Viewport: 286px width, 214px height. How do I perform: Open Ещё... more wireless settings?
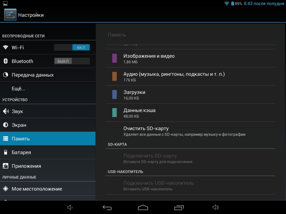coord(18,89)
